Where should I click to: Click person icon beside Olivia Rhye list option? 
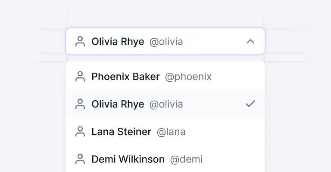(80, 104)
